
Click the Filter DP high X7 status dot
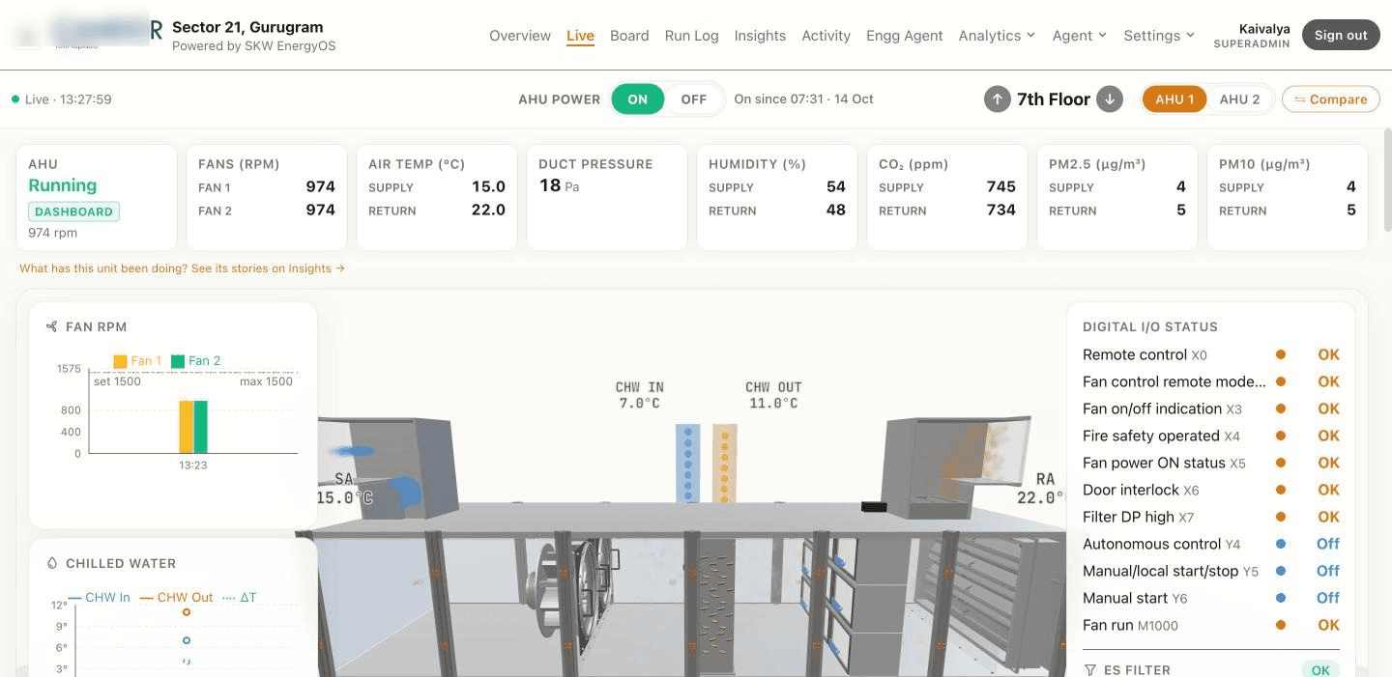coord(1281,517)
